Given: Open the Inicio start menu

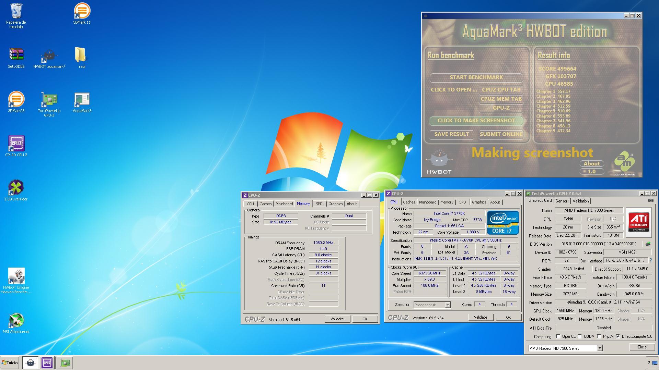Looking at the screenshot, I should click(x=10, y=363).
